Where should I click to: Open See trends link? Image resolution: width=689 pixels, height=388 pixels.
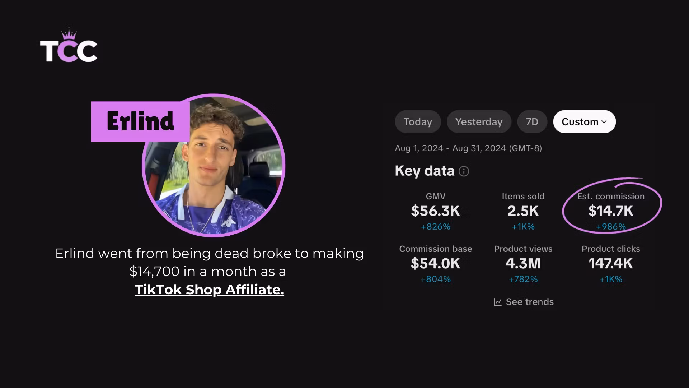pyautogui.click(x=524, y=302)
